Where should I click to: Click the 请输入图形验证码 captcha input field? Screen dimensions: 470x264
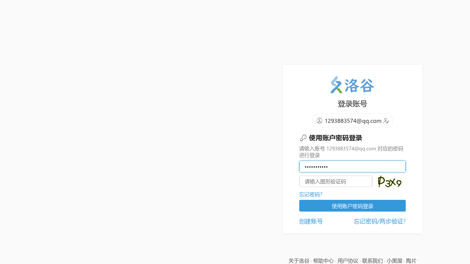(x=336, y=181)
